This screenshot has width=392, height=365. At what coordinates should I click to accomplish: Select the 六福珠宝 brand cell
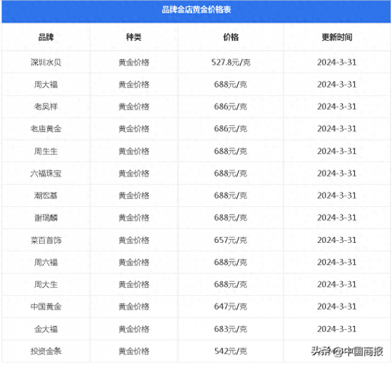pyautogui.click(x=46, y=173)
